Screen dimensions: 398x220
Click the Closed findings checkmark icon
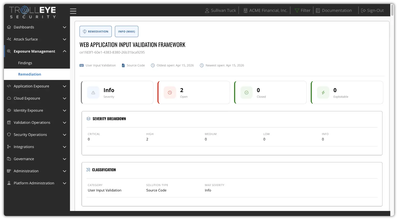tap(246, 93)
